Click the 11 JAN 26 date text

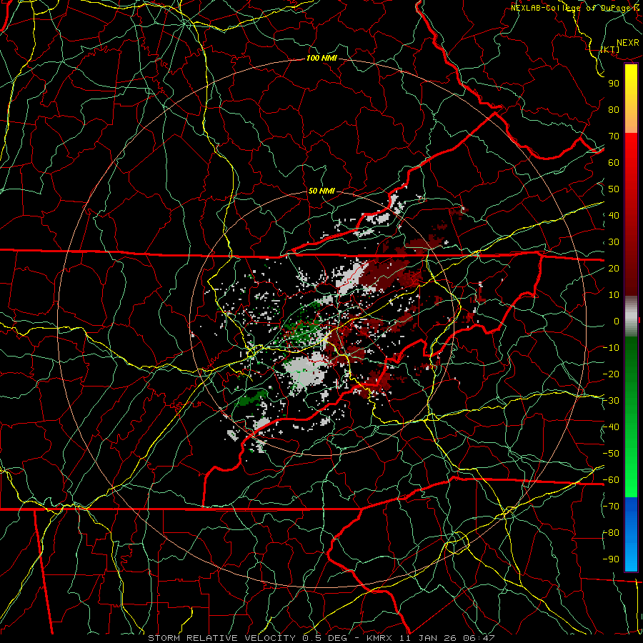[x=427, y=638]
